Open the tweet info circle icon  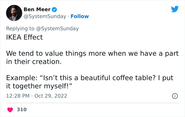(x=175, y=96)
